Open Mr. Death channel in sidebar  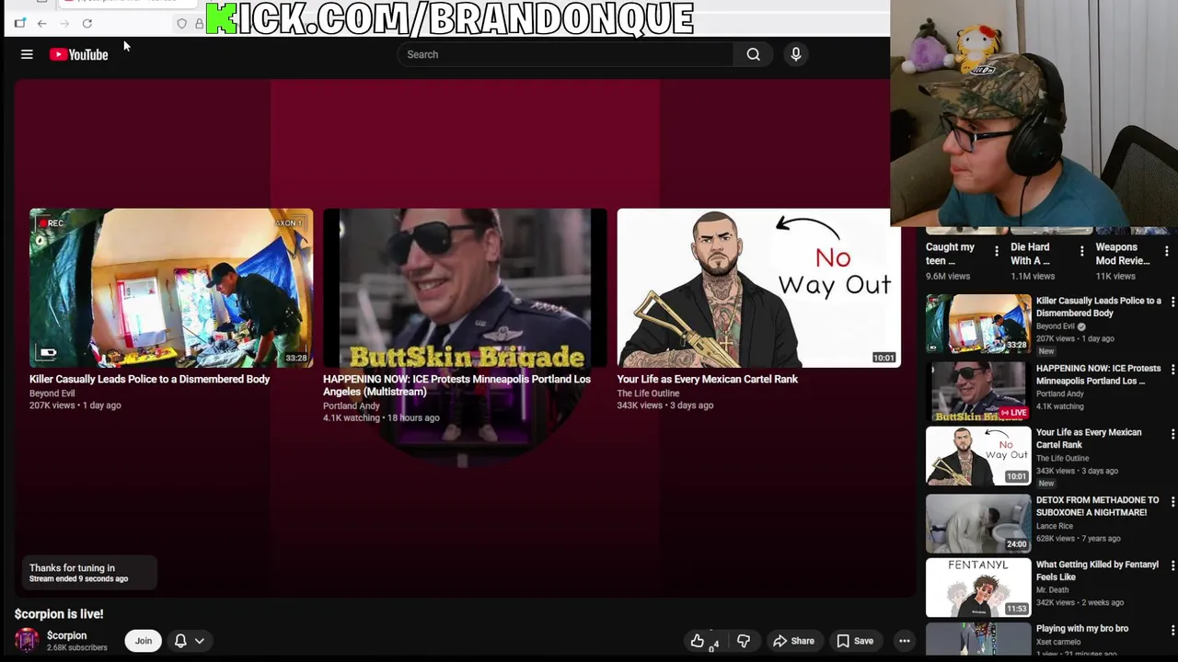[1053, 590]
